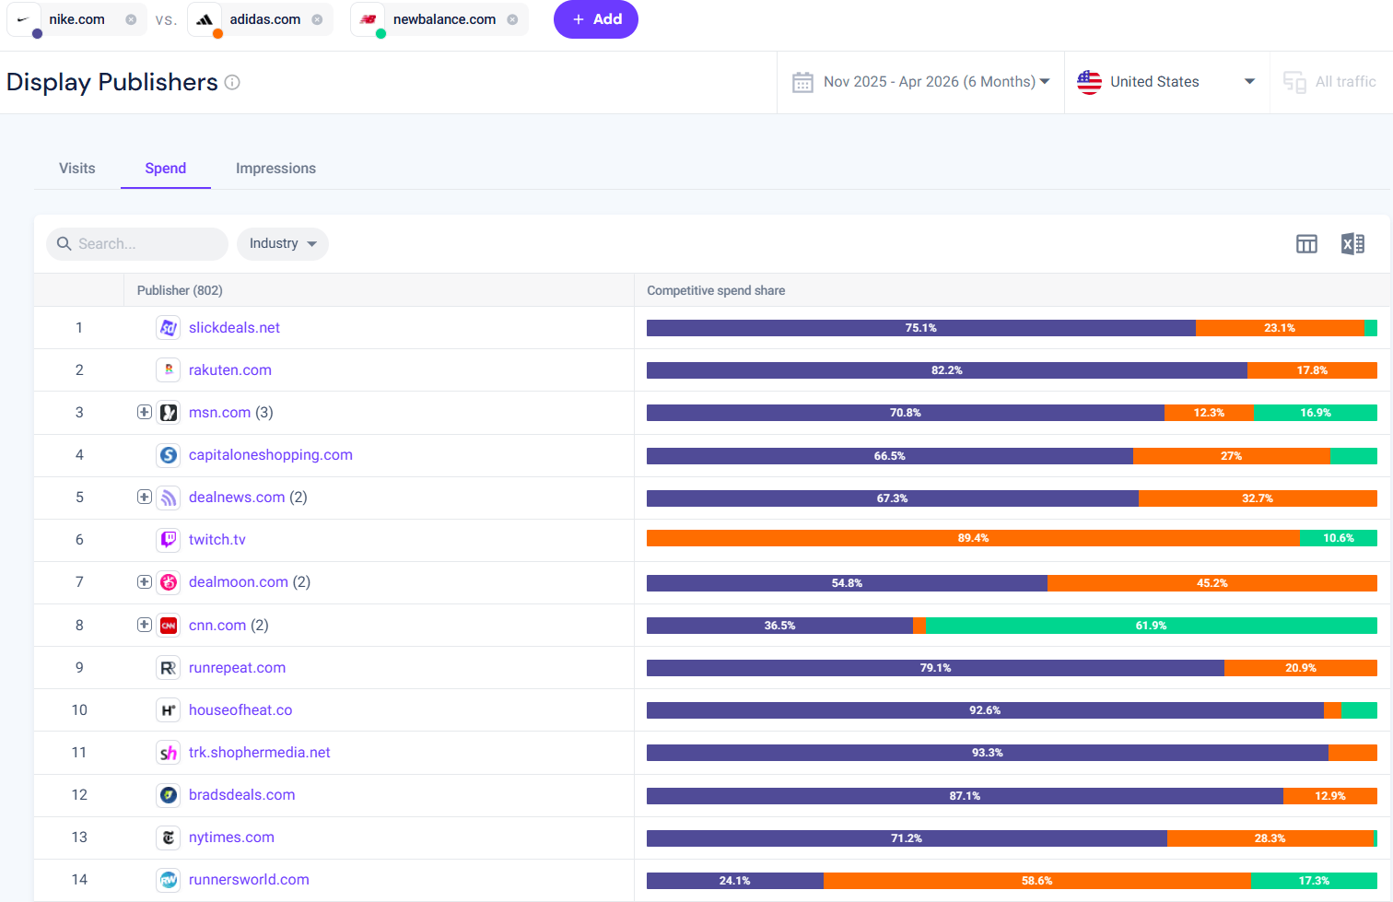Viewport: 1393px width, 902px height.
Task: Open the houseofheat.co publisher link
Action: [240, 710]
